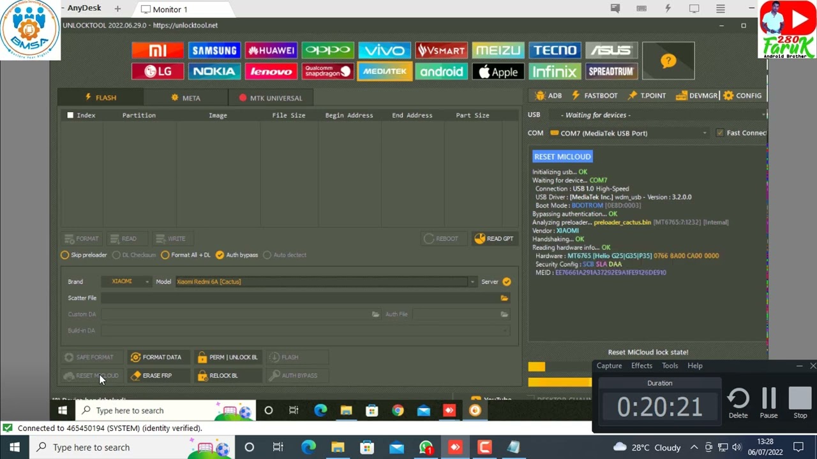Select the Infinix brand logo
This screenshot has width=817, height=459.
coord(555,71)
